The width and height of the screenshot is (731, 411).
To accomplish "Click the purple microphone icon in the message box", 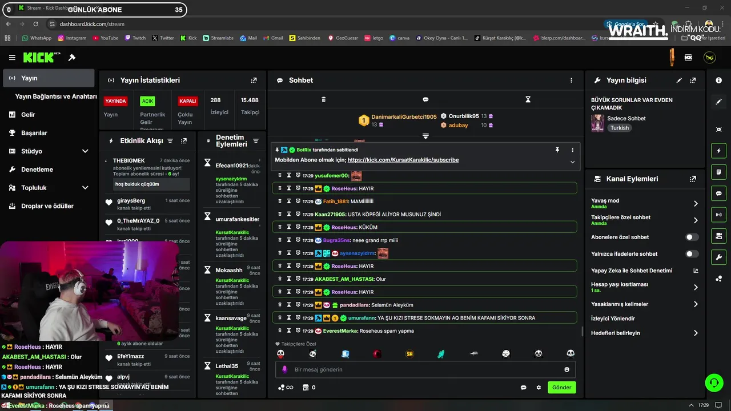I will coord(285,369).
